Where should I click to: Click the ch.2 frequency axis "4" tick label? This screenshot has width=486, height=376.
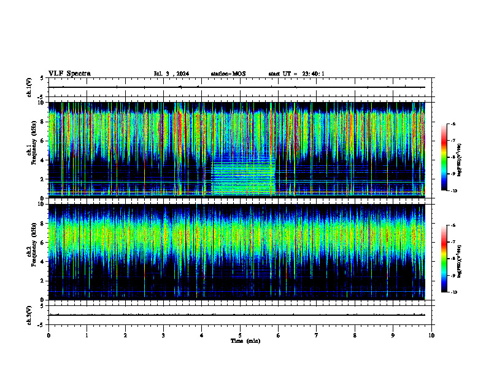[x=42, y=262]
